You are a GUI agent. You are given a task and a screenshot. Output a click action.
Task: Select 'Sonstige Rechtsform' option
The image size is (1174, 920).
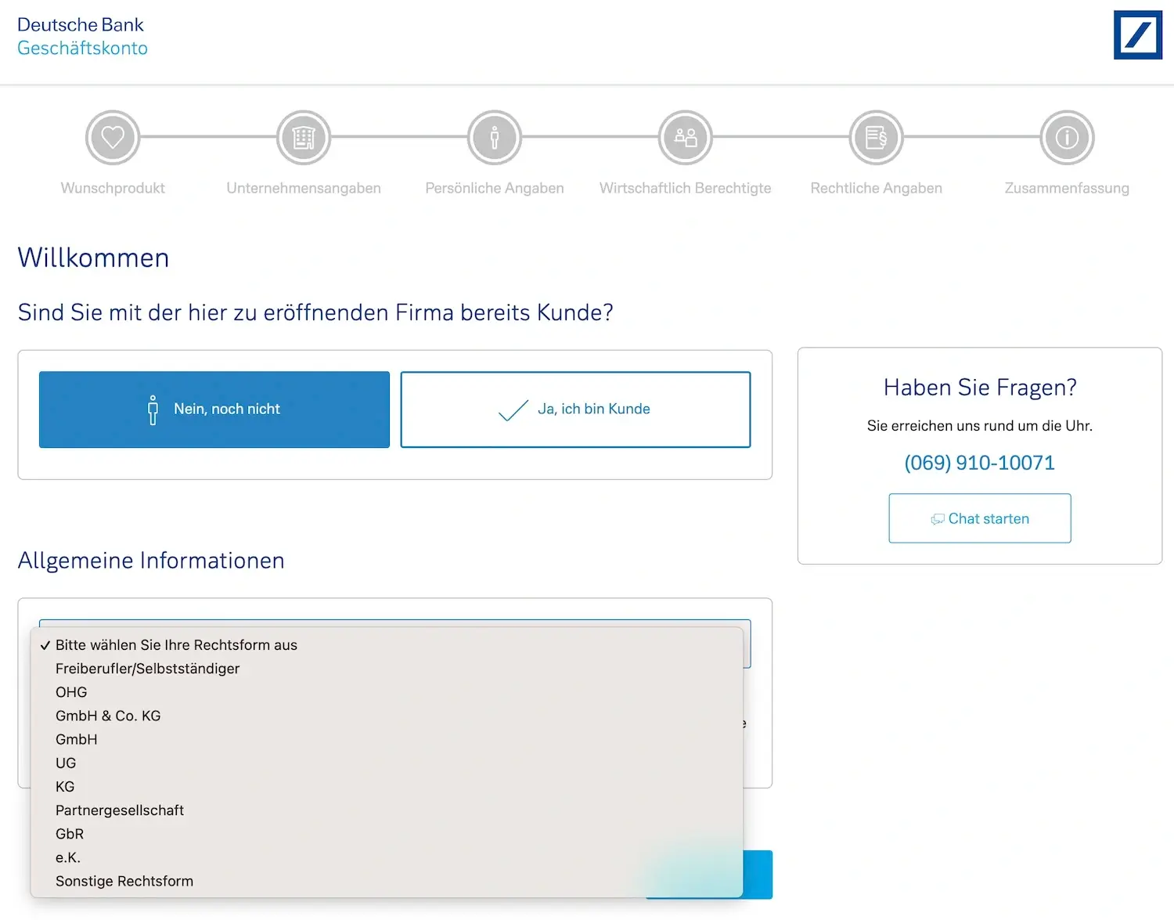pyautogui.click(x=387, y=881)
